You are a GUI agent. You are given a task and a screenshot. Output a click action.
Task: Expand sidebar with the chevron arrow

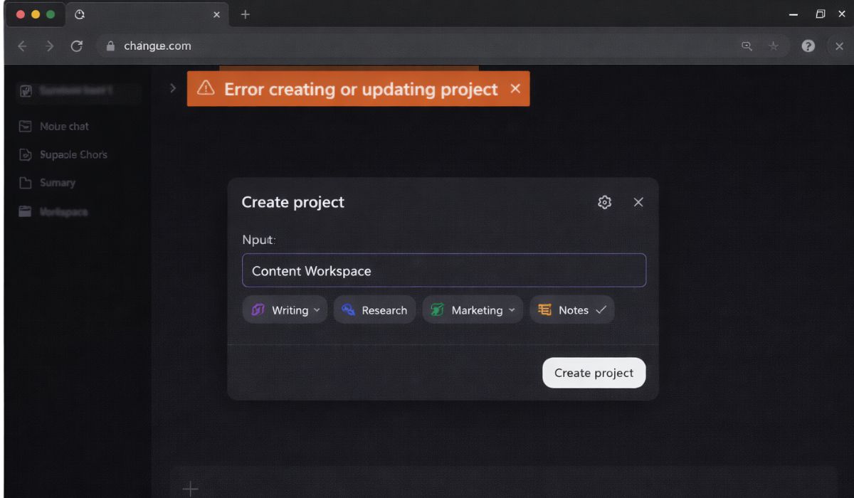172,88
